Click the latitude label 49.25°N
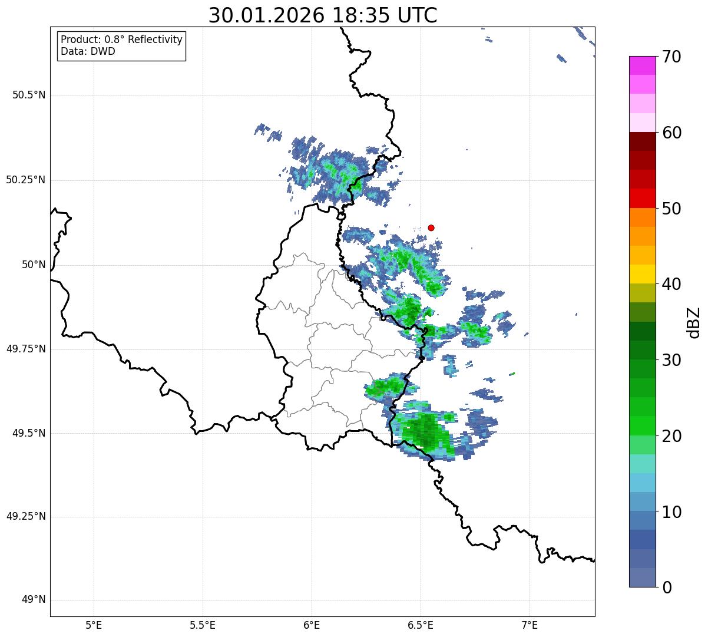The height and width of the screenshot is (637, 708). click(x=25, y=516)
